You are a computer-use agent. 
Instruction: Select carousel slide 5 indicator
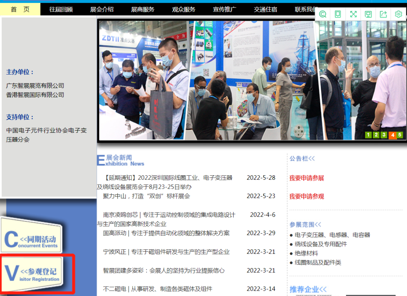(x=399, y=135)
